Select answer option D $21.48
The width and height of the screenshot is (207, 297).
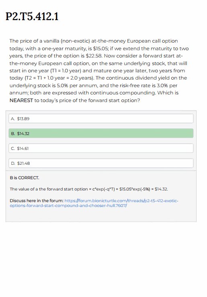coord(101,163)
